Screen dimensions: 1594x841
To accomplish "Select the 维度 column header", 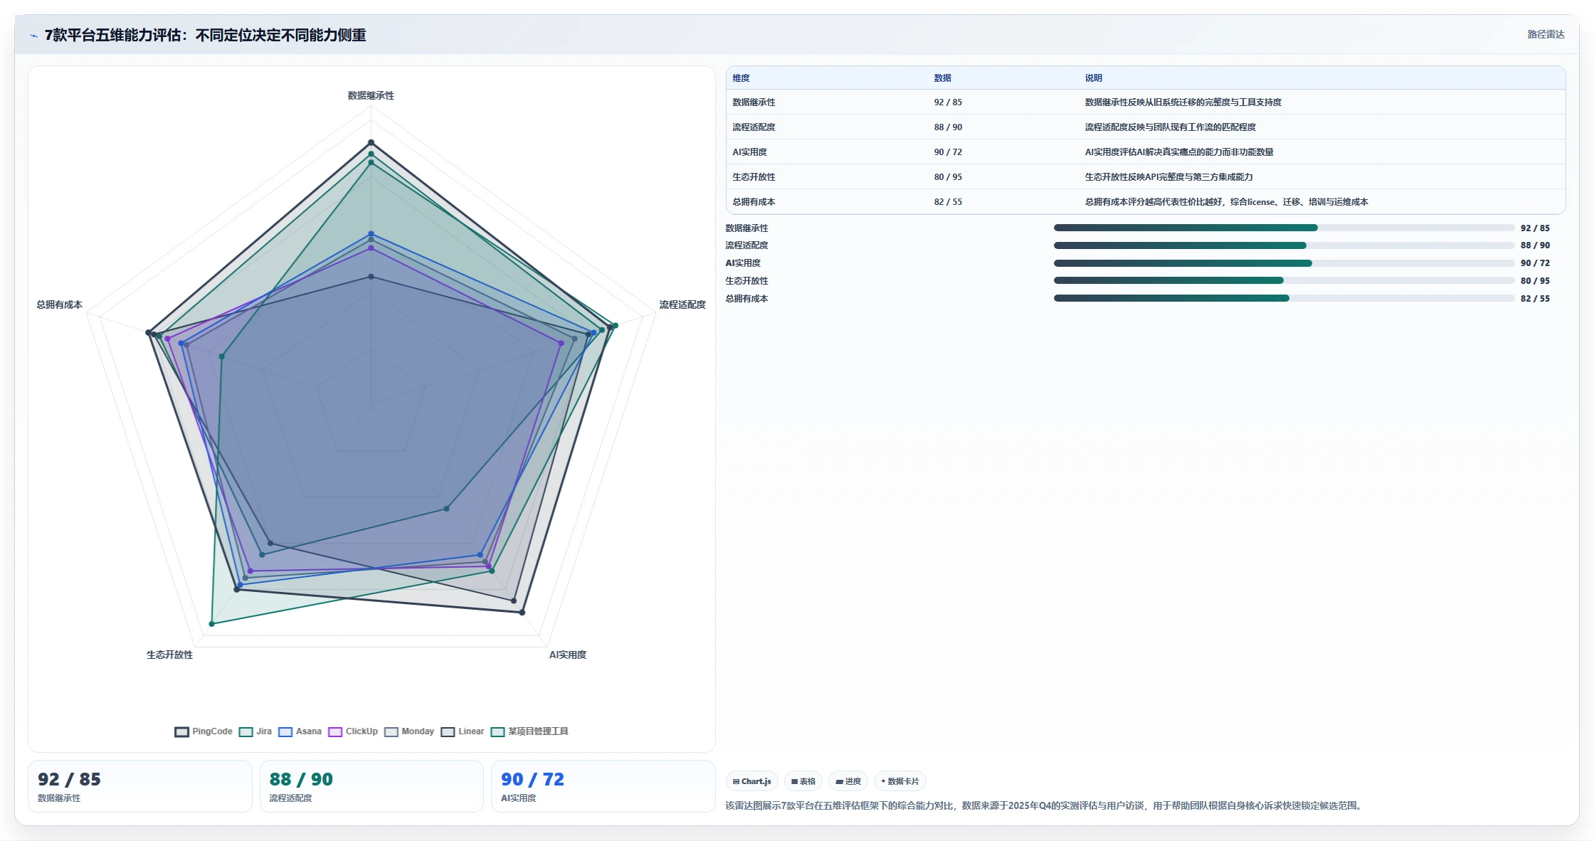I will (741, 78).
